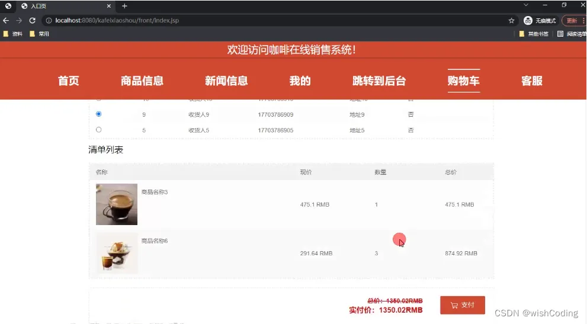Viewport: 587px width, 324px height.
Task: Click the browser forward arrow
Action: tap(19, 21)
